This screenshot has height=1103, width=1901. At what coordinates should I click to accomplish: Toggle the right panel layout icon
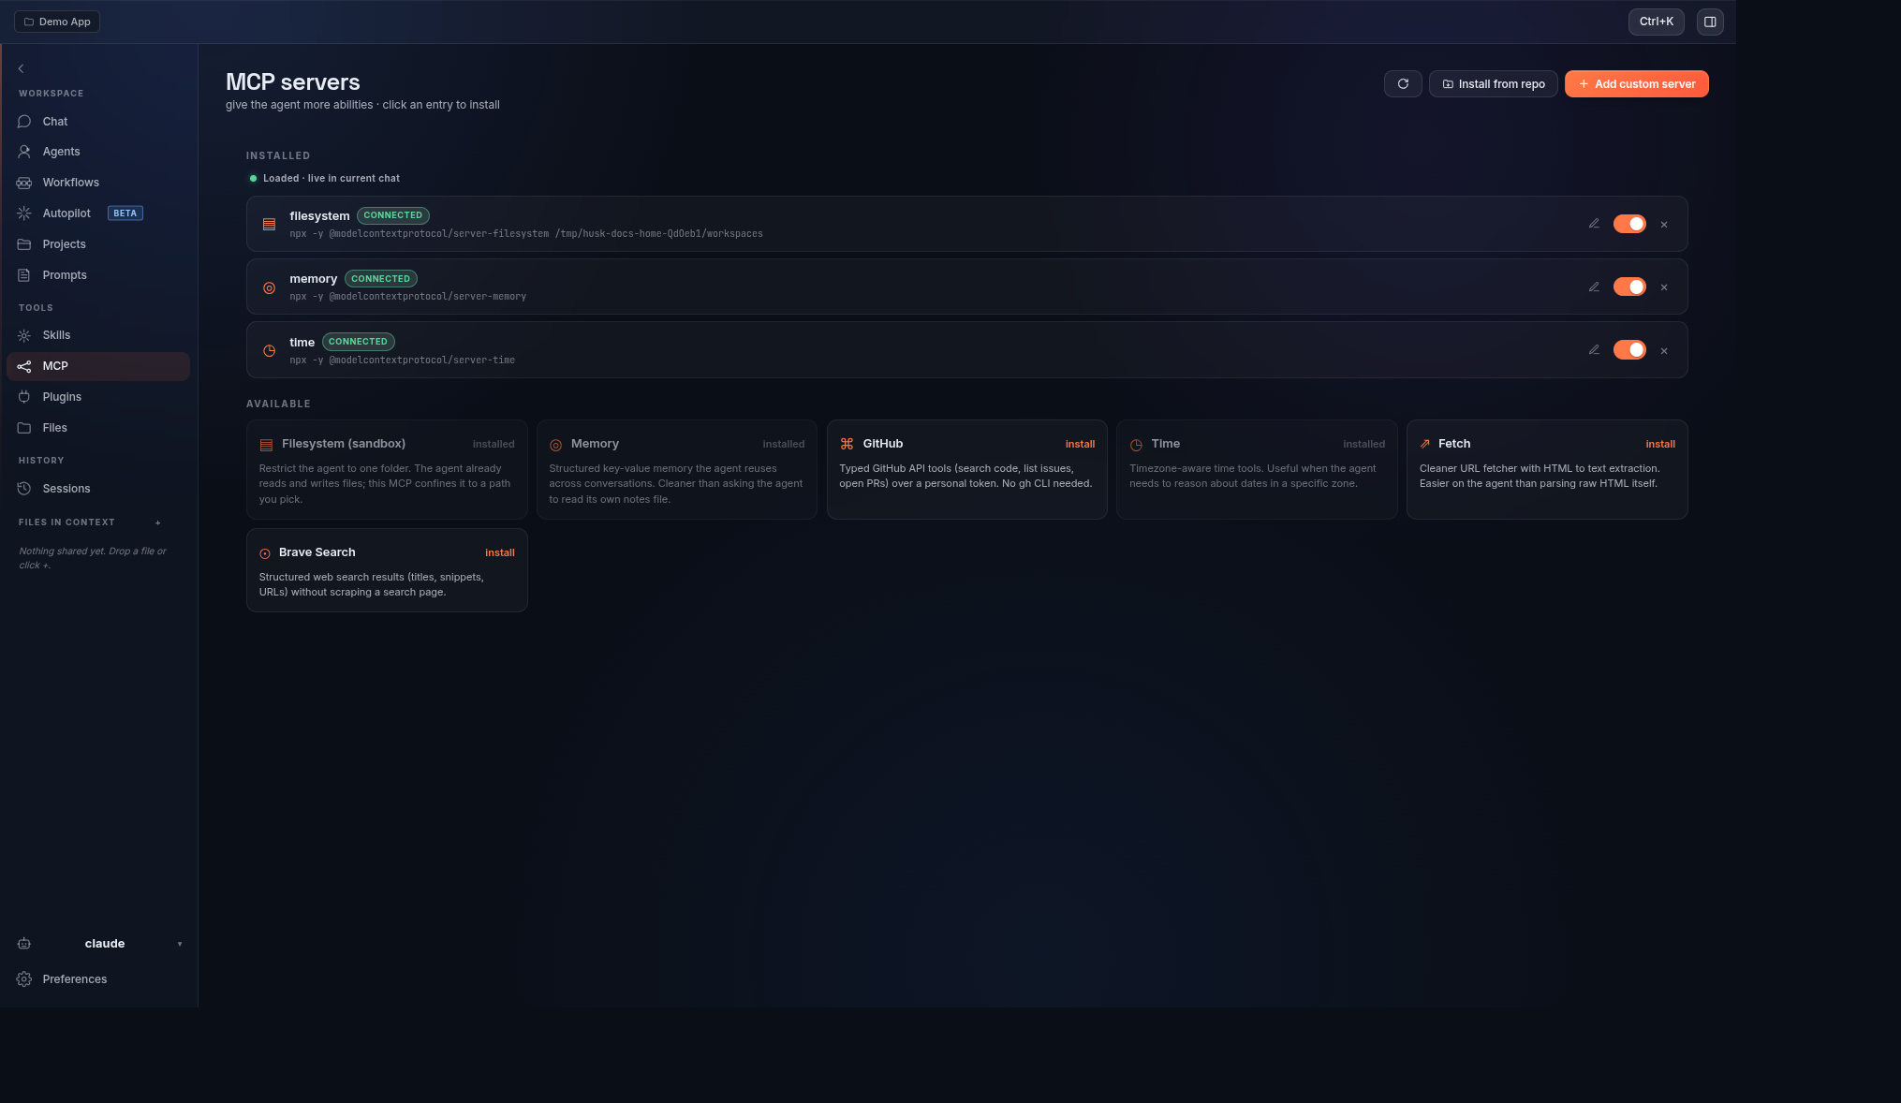(1710, 22)
